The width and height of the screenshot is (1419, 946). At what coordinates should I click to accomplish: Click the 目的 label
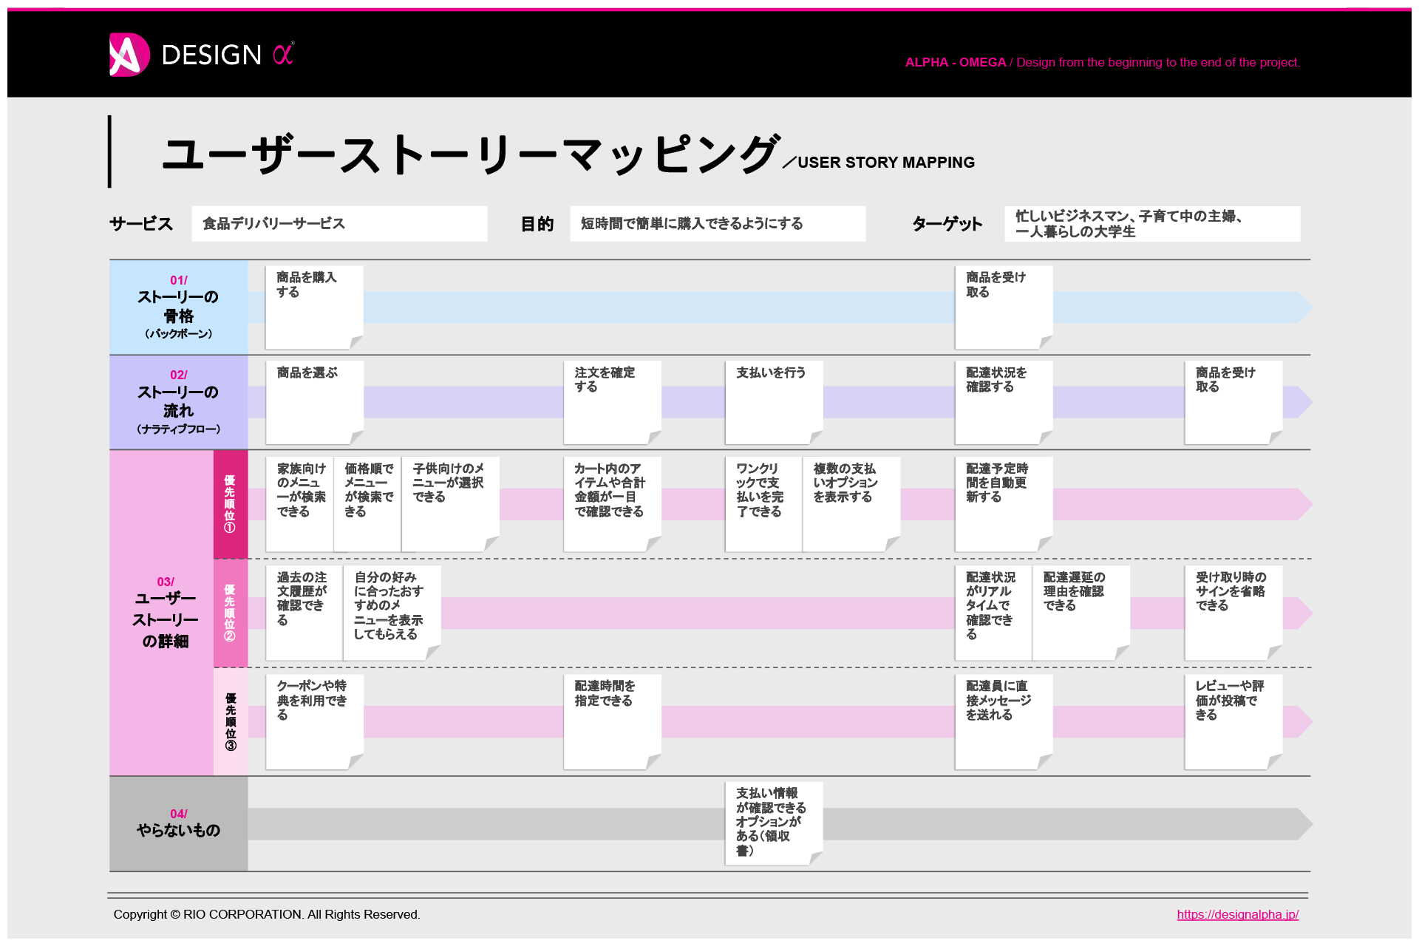(537, 224)
